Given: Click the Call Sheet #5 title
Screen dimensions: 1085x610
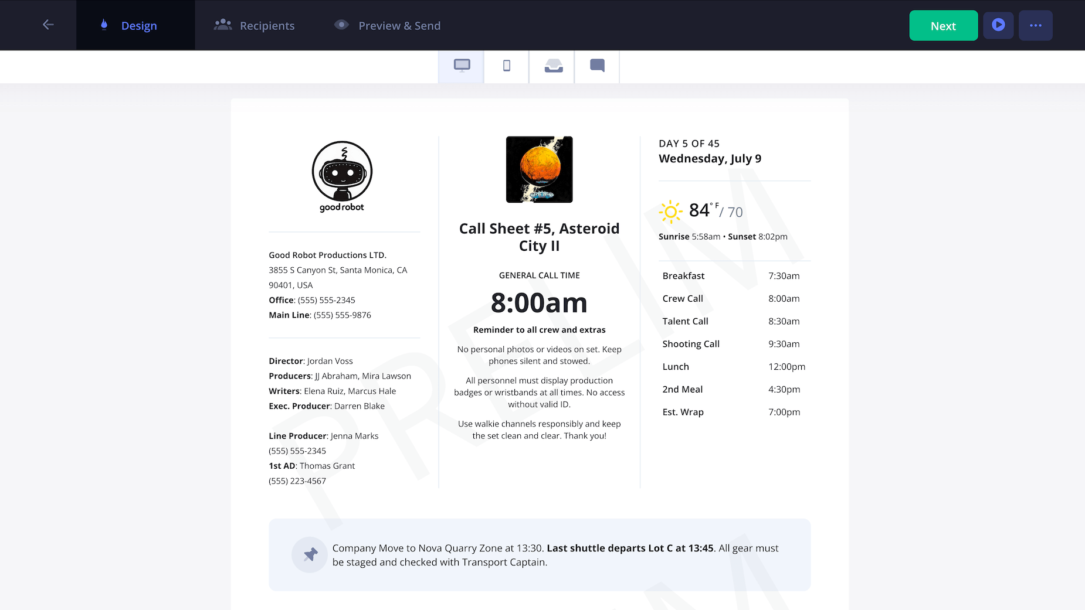Looking at the screenshot, I should click(539, 237).
